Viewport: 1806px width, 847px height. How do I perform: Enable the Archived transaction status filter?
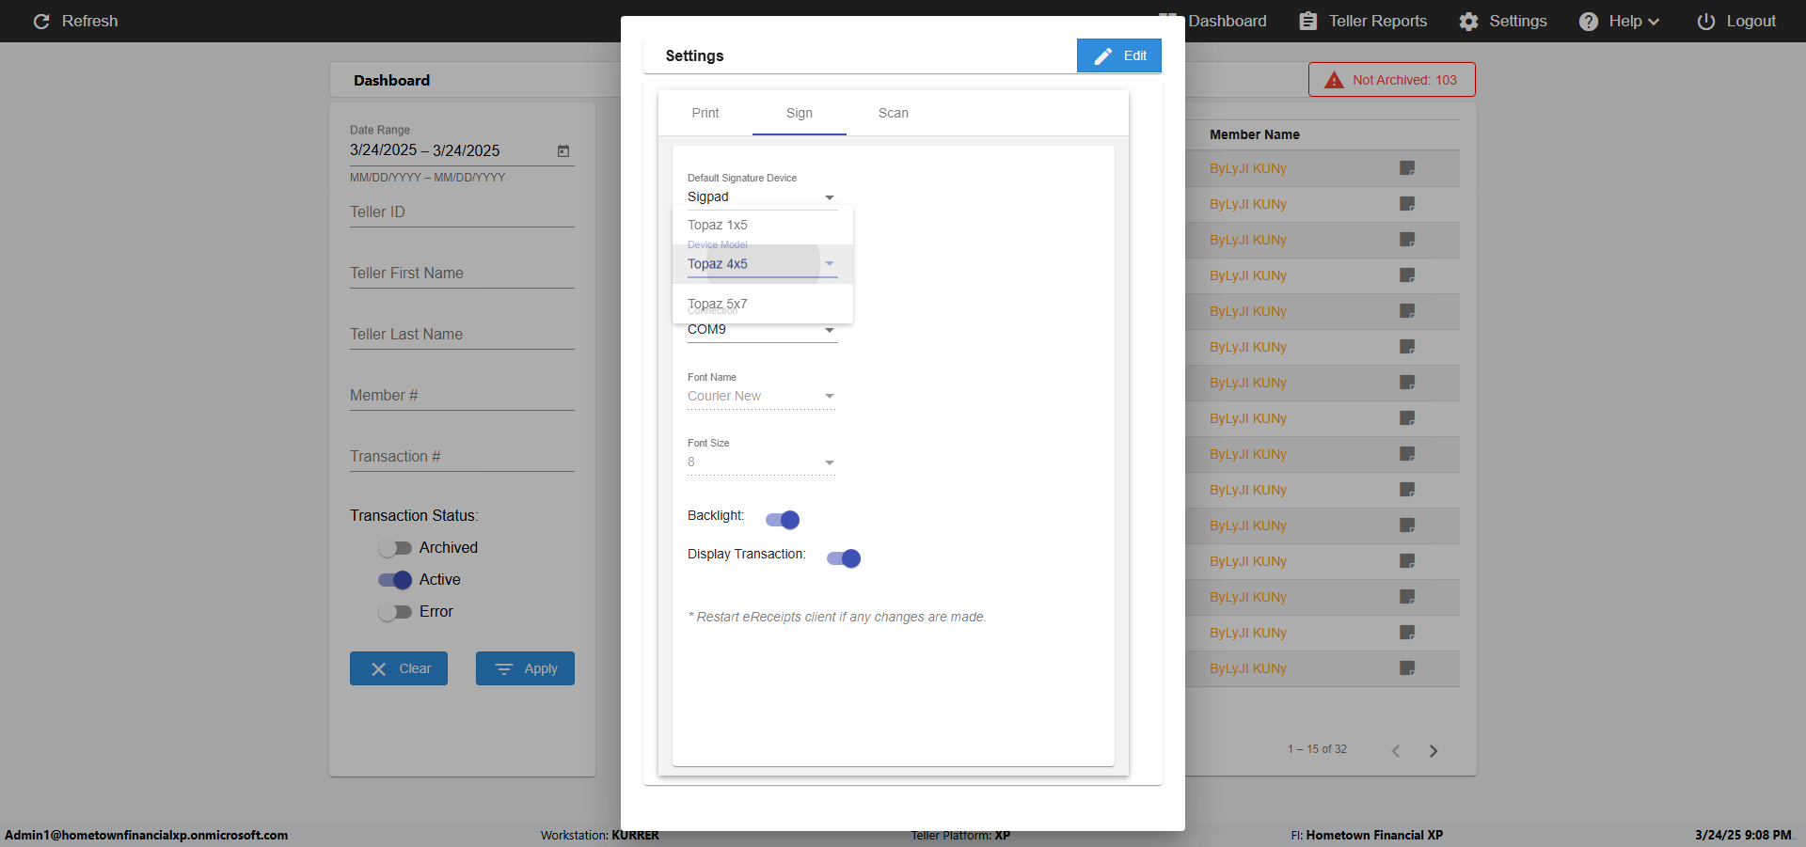click(395, 548)
